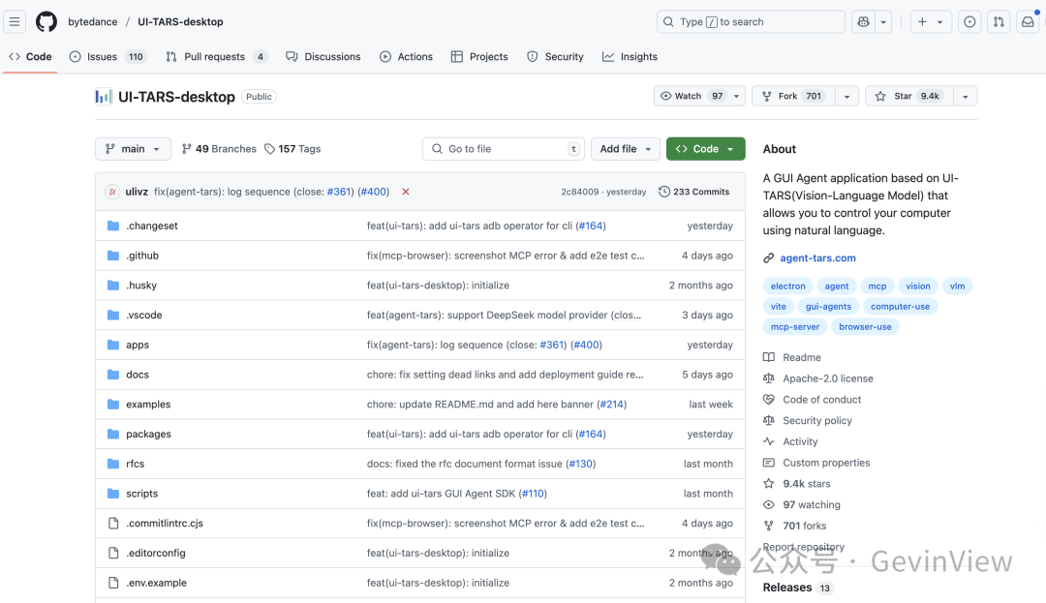This screenshot has height=603, width=1046.
Task: Open the Copilot dropdown arrow in header
Action: [883, 22]
